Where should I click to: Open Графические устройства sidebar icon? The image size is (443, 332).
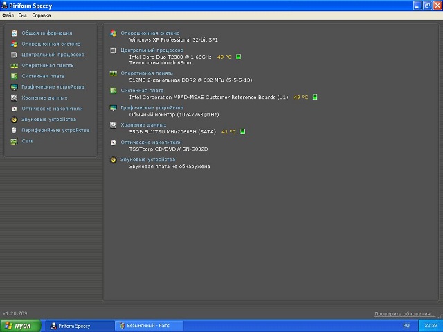(14, 87)
